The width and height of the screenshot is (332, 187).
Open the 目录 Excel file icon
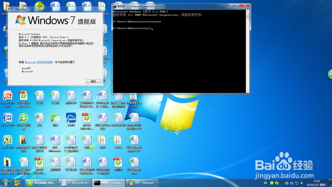coord(40,120)
